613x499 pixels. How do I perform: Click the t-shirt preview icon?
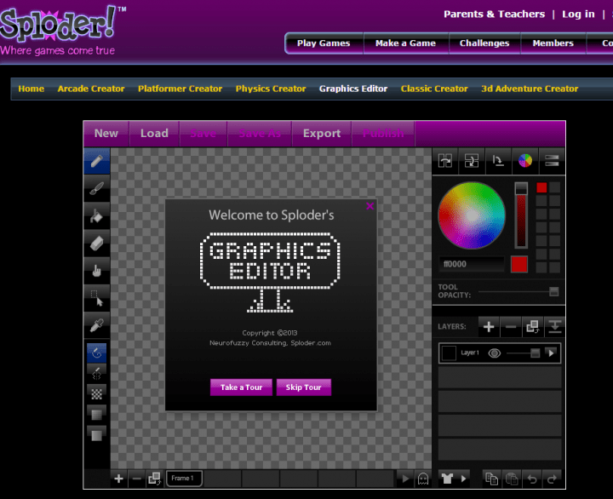click(x=448, y=479)
